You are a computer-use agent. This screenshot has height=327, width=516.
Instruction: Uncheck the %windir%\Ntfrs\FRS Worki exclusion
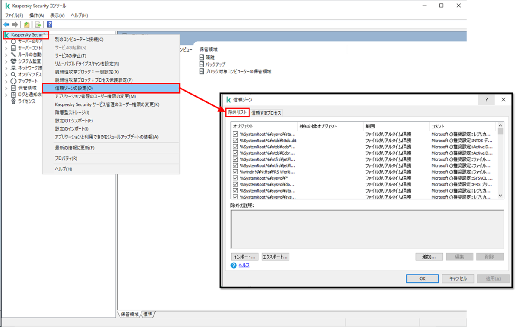235,172
